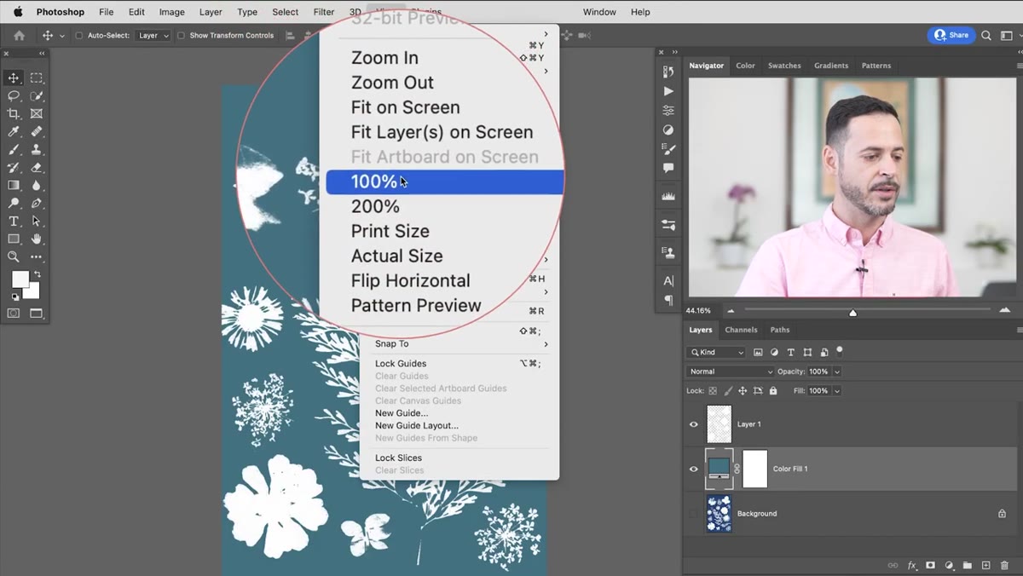Show the Background layer visibility box
Screen dimensions: 1023x576
click(693, 514)
